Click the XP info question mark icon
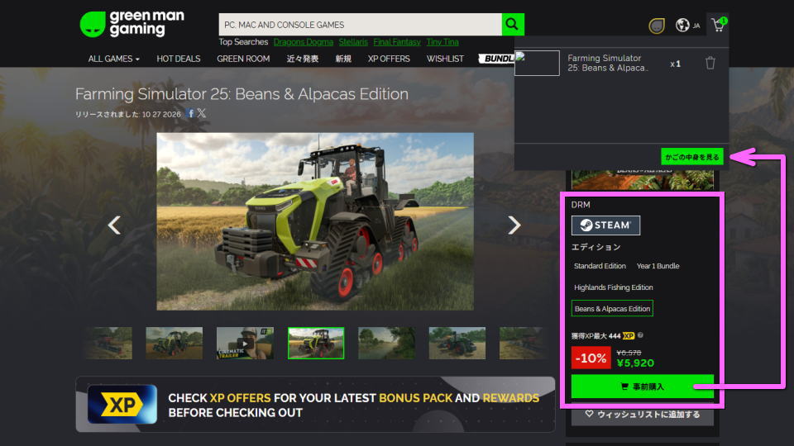 [640, 335]
